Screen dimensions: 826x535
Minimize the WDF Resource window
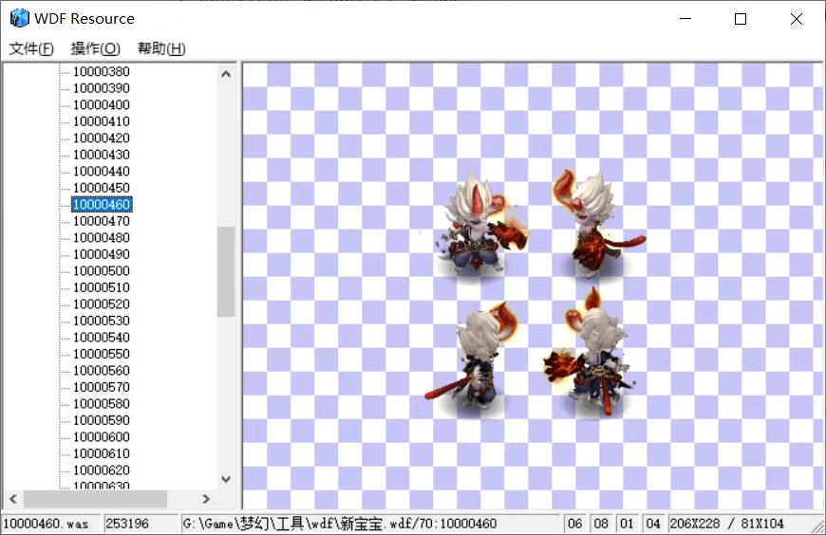[685, 19]
